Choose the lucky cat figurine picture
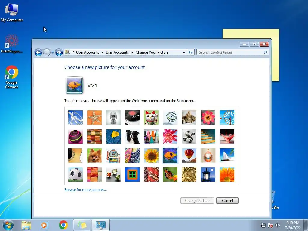Screen dimensions: 308x231 coord(151,118)
